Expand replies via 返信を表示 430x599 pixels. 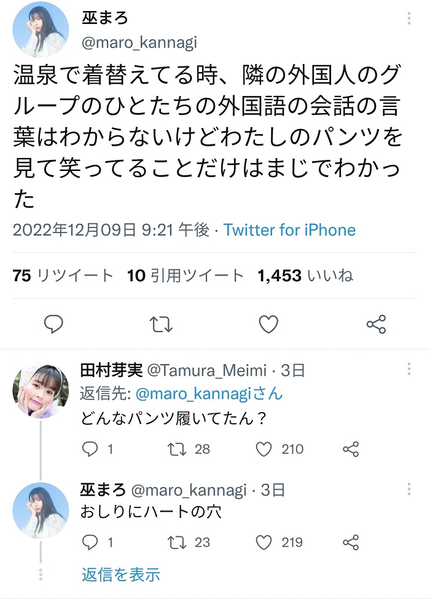pyautogui.click(x=120, y=574)
